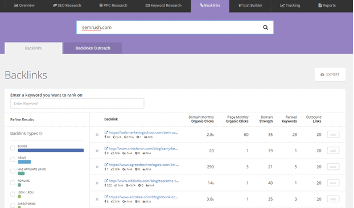Click the Domain Monthly Organic Clicks column header

pyautogui.click(x=201, y=119)
